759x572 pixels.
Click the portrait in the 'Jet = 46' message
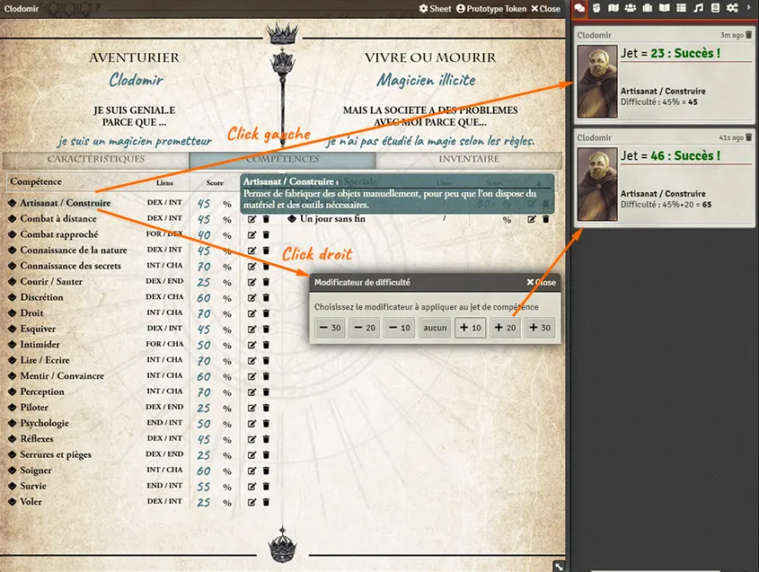(597, 184)
